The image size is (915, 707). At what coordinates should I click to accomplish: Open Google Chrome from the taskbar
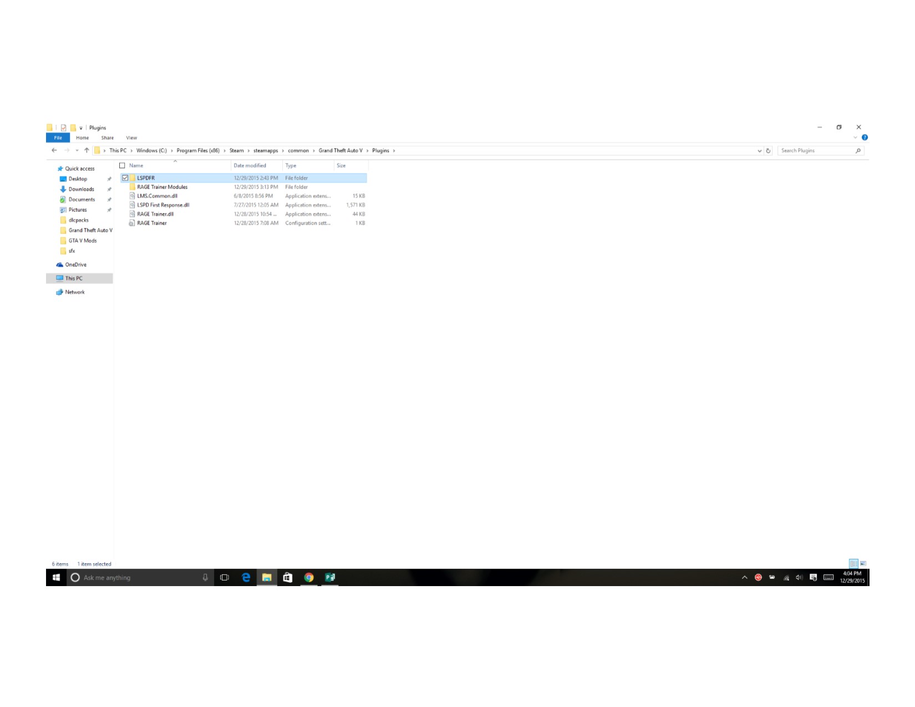309,577
